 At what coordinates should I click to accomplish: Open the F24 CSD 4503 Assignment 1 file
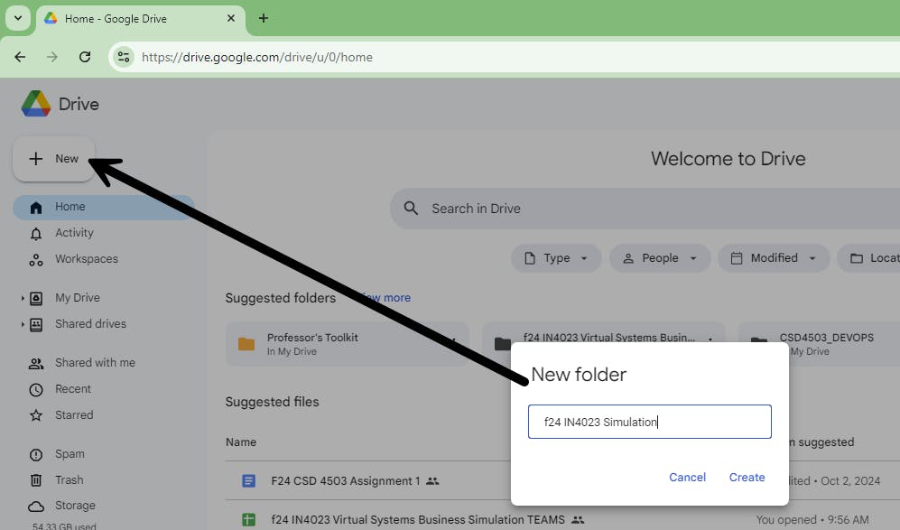(x=346, y=481)
